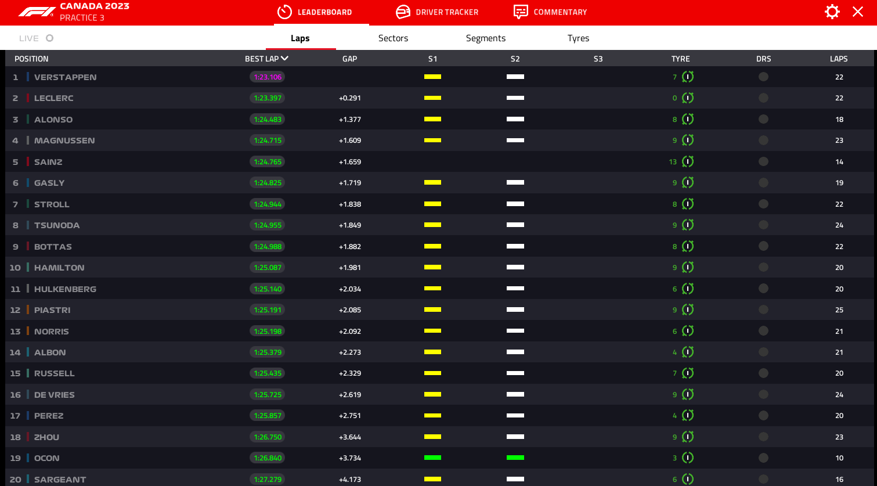Click the Driver Tracker helmet icon

pyautogui.click(x=403, y=12)
